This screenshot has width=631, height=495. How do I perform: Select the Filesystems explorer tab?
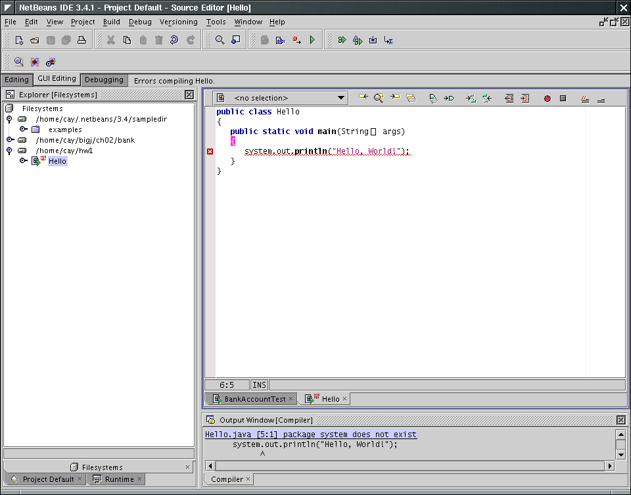(99, 467)
